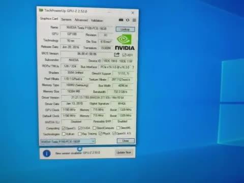Click the BIOS export share icon
The height and width of the screenshot is (183, 244).
click(117, 54)
